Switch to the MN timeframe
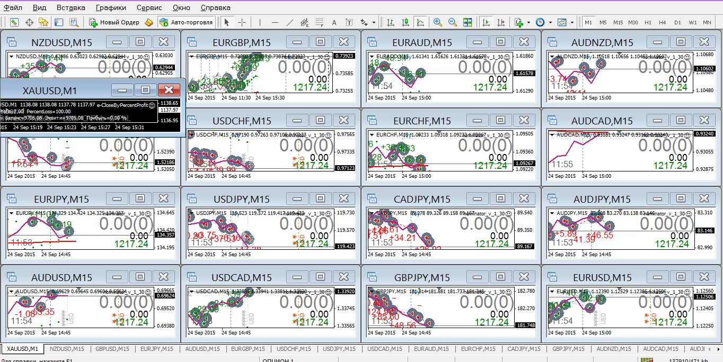This screenshot has width=723, height=362. coord(707,22)
